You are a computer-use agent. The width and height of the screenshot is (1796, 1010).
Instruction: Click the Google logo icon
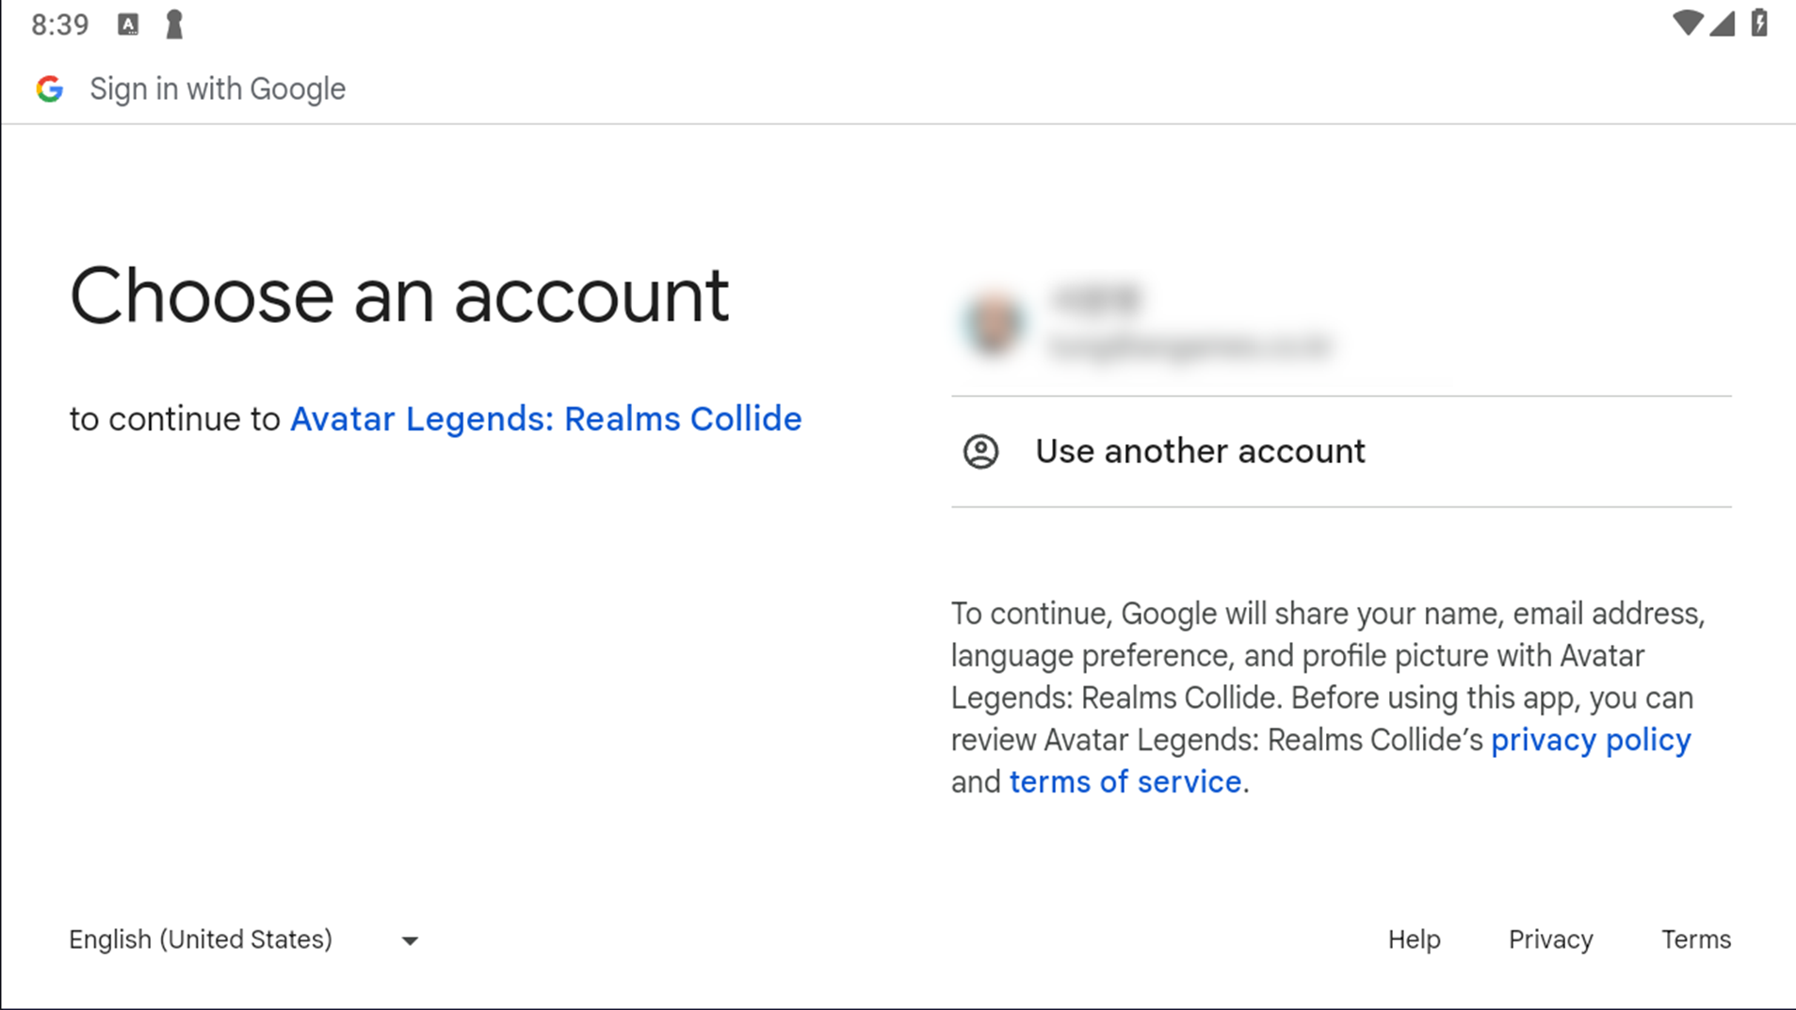tap(50, 88)
